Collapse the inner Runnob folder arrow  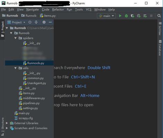click(x=11, y=33)
